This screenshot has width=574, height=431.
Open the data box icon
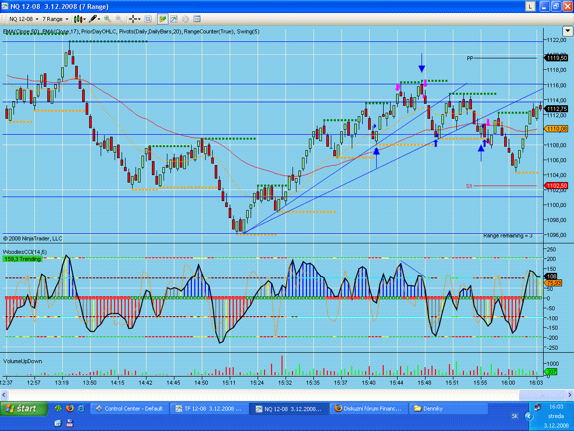[148, 19]
